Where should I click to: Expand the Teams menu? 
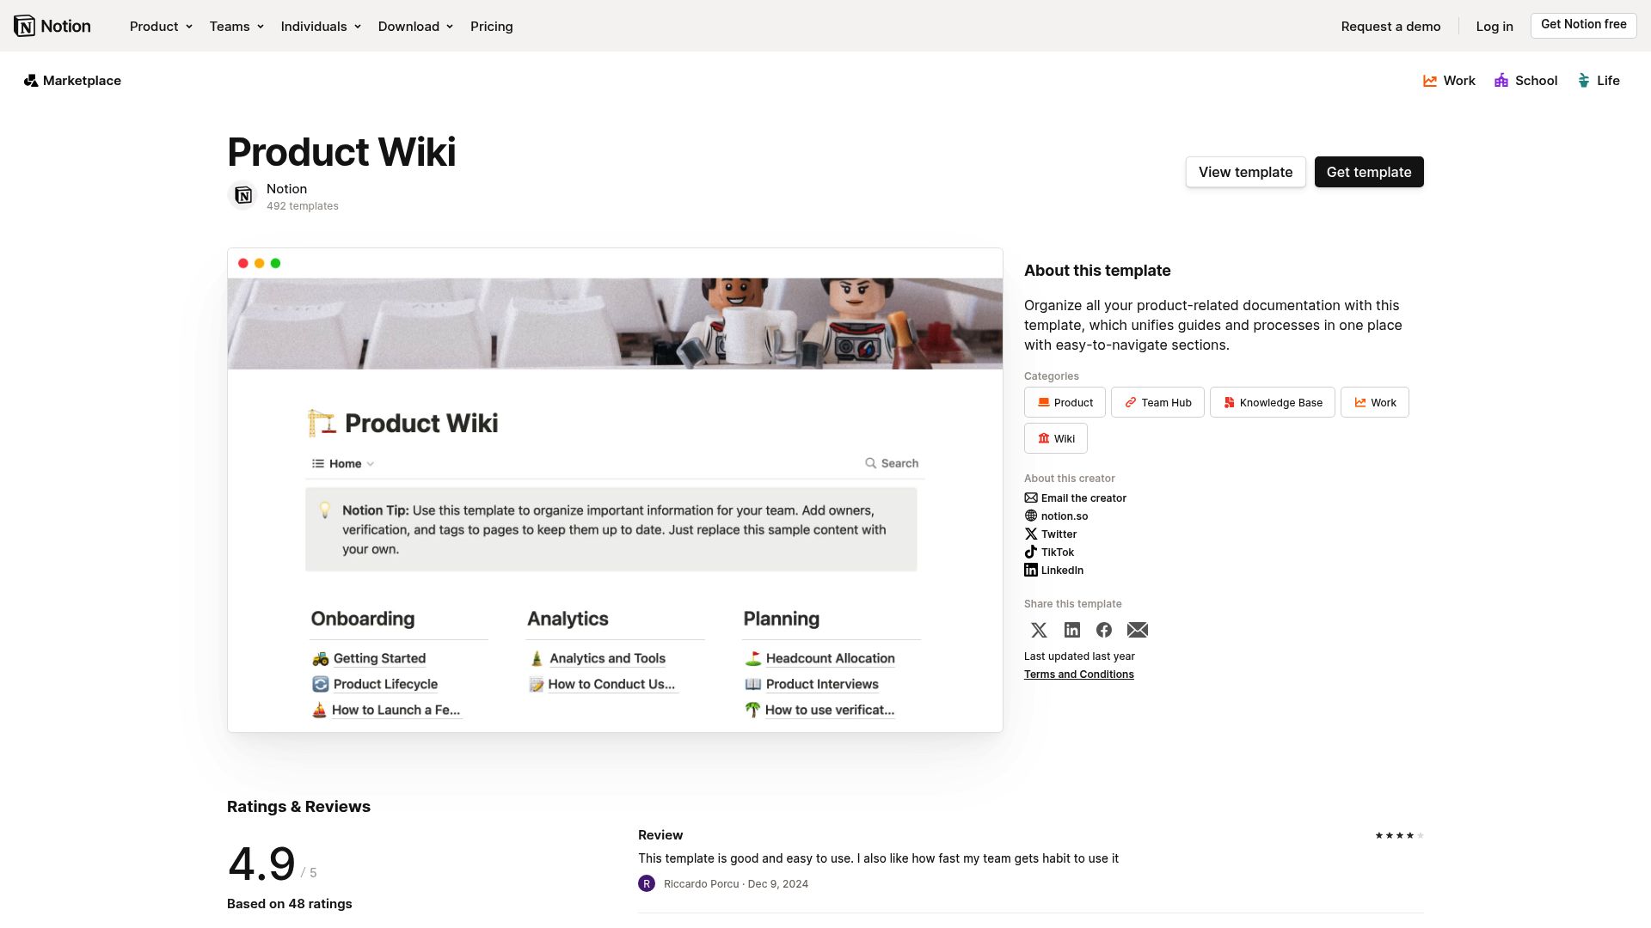point(236,27)
